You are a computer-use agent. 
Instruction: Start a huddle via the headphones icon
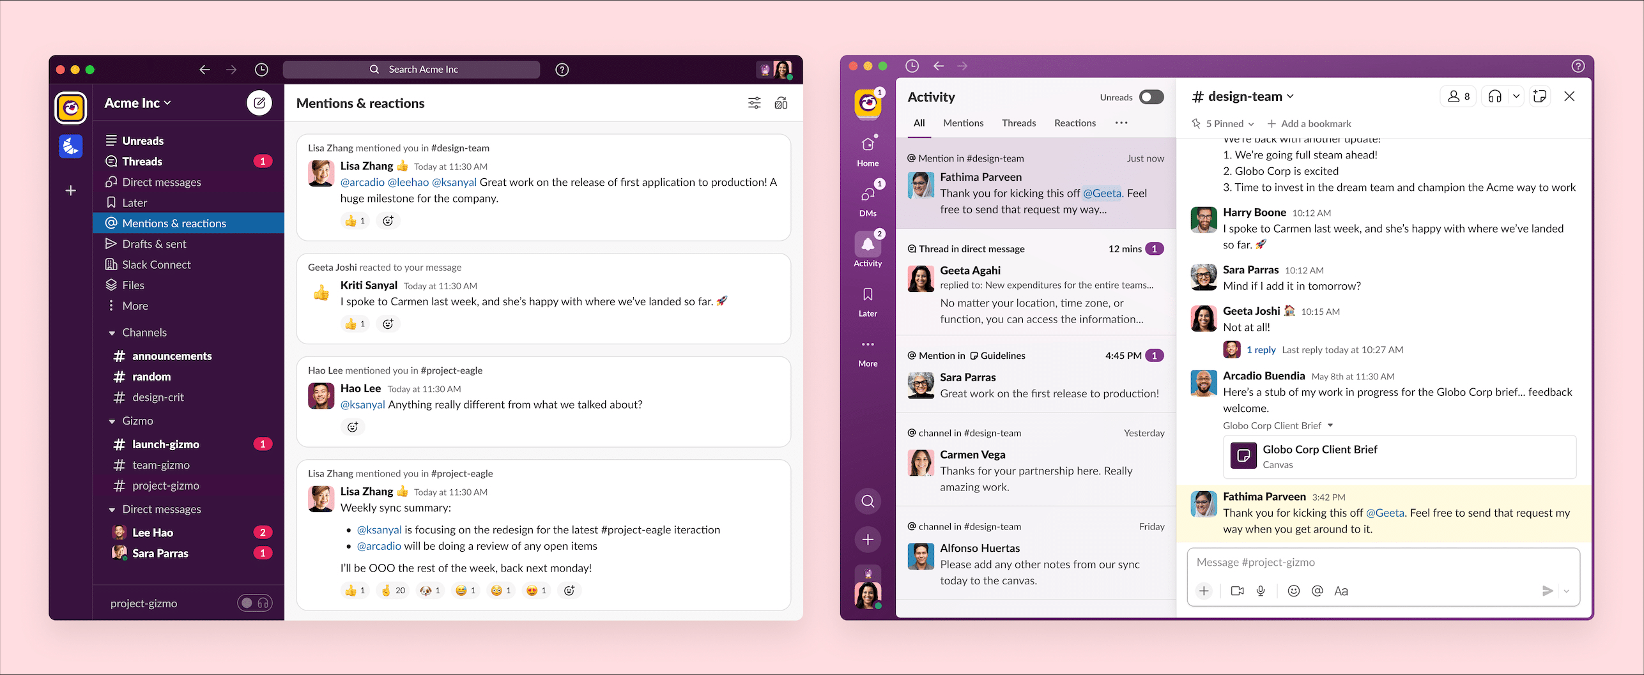(x=1494, y=96)
